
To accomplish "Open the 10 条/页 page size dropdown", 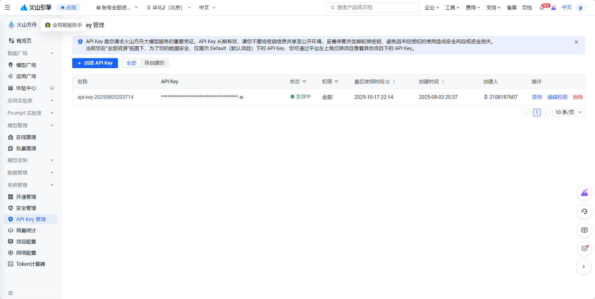I will pos(568,112).
